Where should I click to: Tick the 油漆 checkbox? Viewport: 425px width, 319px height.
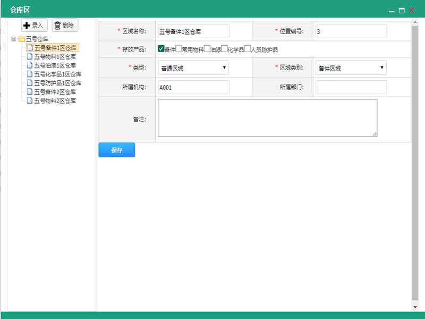click(208, 49)
